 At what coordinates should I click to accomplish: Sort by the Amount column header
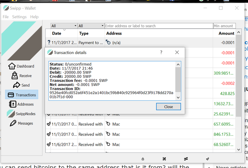[x=224, y=33]
